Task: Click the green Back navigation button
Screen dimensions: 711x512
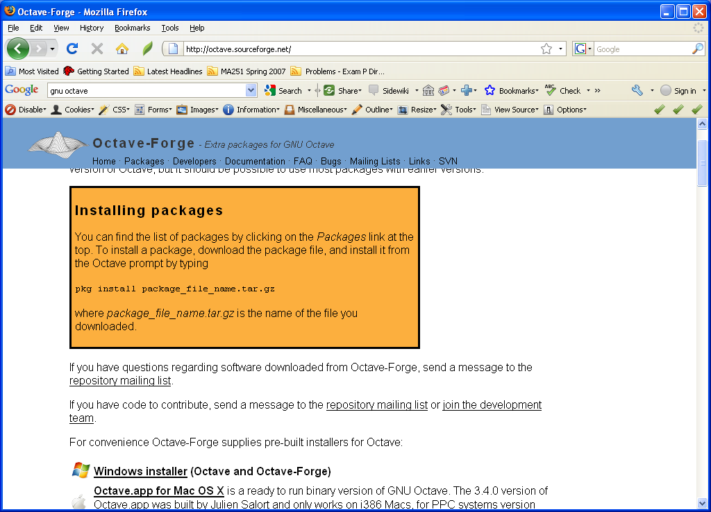Action: [x=18, y=49]
